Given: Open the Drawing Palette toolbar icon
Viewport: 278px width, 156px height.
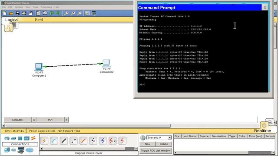Looking at the screenshot, I should click(87, 13).
